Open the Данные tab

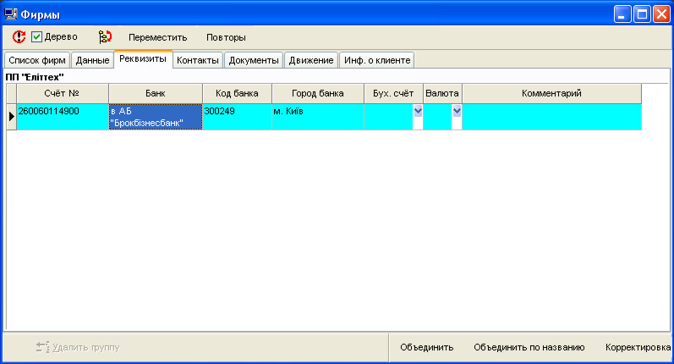click(x=92, y=60)
